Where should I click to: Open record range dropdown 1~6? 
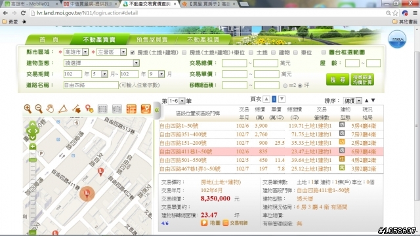coord(177,101)
